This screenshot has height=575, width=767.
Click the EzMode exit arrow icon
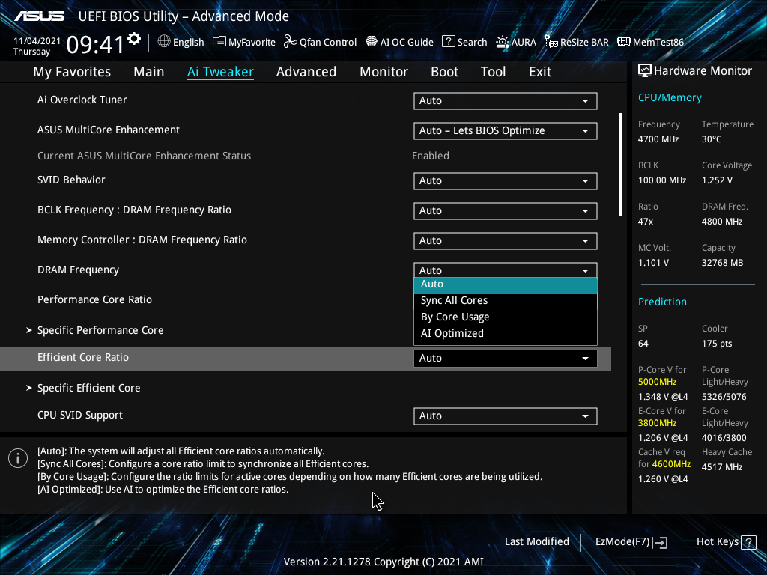tap(660, 542)
